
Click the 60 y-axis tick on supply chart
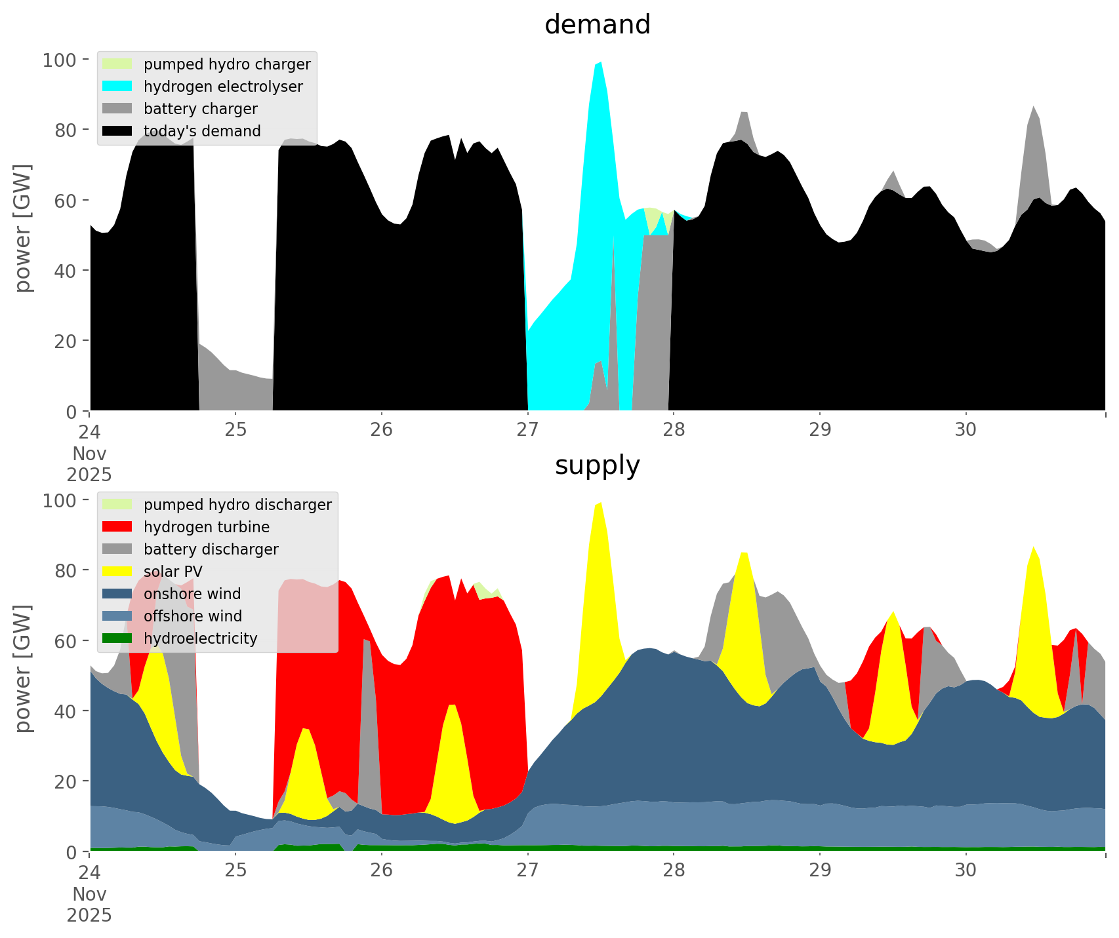click(65, 641)
